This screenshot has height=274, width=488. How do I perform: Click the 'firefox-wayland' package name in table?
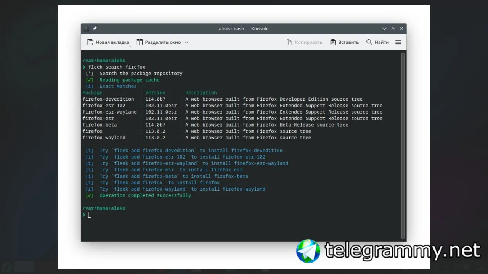(104, 138)
